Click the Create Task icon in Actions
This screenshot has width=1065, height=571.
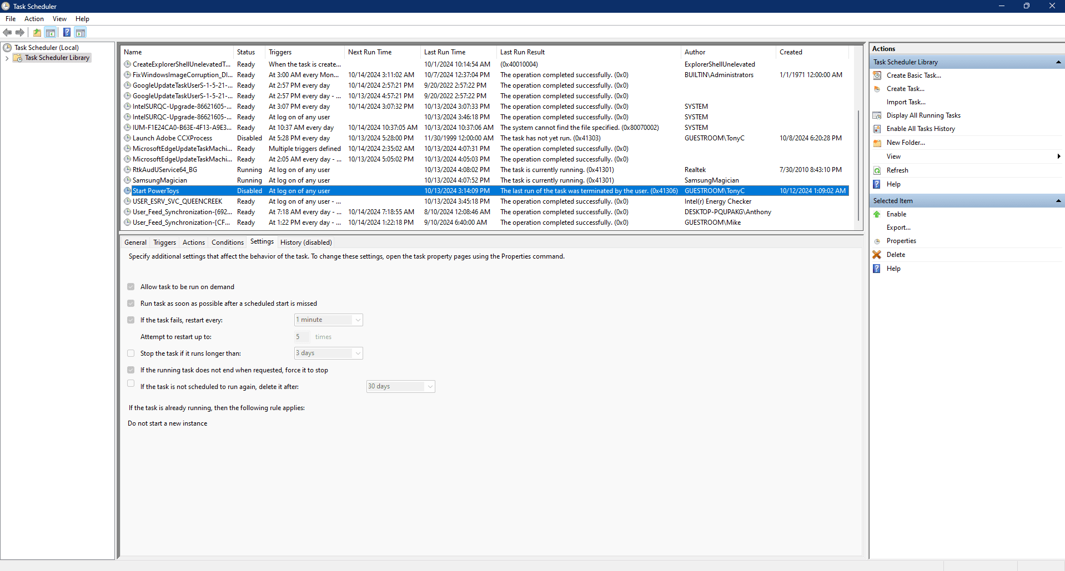(x=877, y=89)
